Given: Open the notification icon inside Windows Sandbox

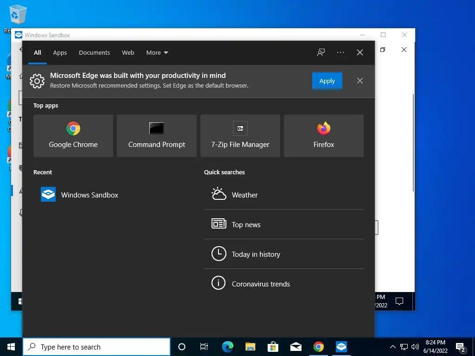Looking at the screenshot, I should (x=399, y=301).
